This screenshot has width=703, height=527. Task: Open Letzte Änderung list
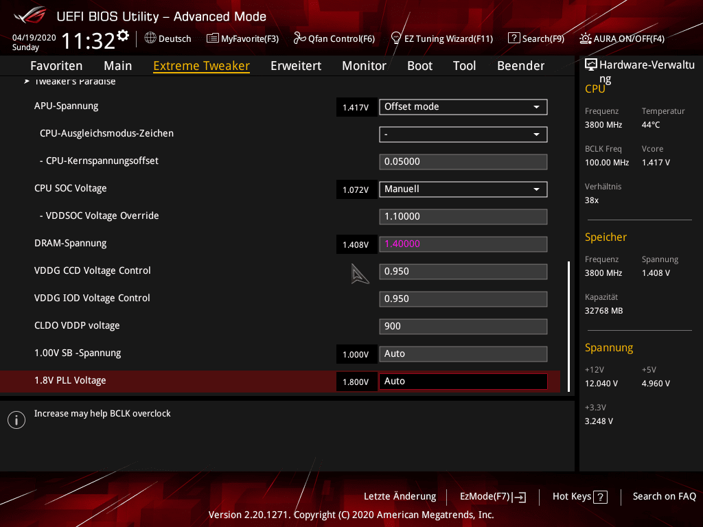tap(400, 497)
